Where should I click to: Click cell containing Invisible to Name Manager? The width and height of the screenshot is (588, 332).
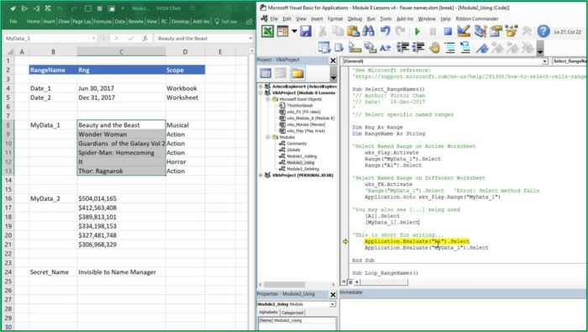pyautogui.click(x=121, y=272)
